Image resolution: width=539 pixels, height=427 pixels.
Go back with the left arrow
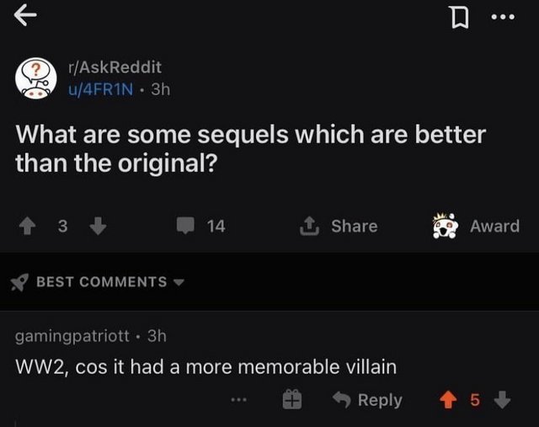coord(27,13)
